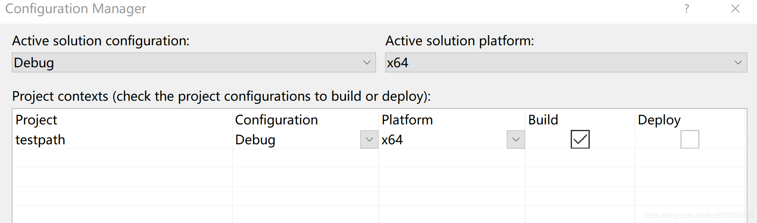This screenshot has width=757, height=223.
Task: Expand the testpath Platform cell dropdown arrow
Action: tap(516, 140)
